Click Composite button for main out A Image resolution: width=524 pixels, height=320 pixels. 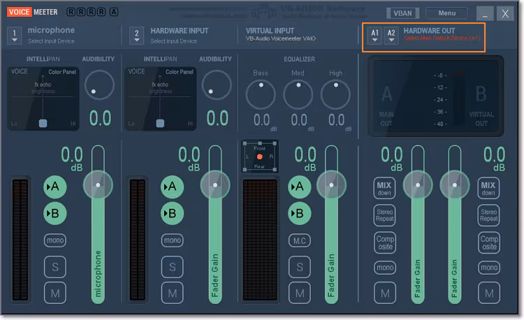click(385, 242)
